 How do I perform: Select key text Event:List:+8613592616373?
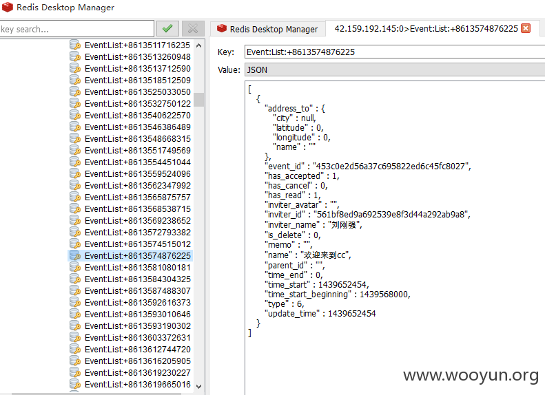coord(138,303)
